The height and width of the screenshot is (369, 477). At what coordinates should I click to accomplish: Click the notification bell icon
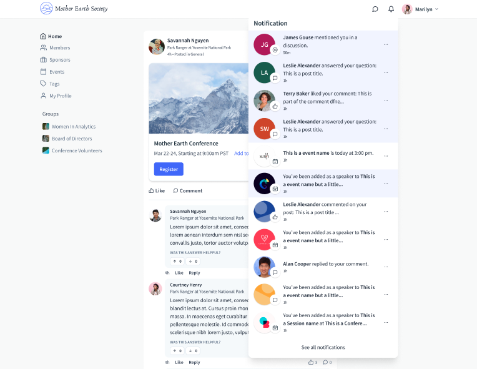[x=391, y=9]
